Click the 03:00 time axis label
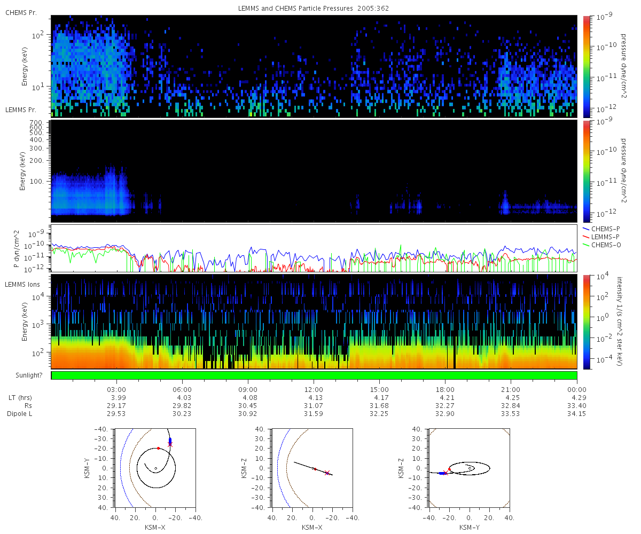Screen dimensions: 641x534 click(116, 390)
